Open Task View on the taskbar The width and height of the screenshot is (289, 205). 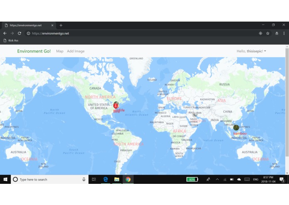(x=94, y=179)
